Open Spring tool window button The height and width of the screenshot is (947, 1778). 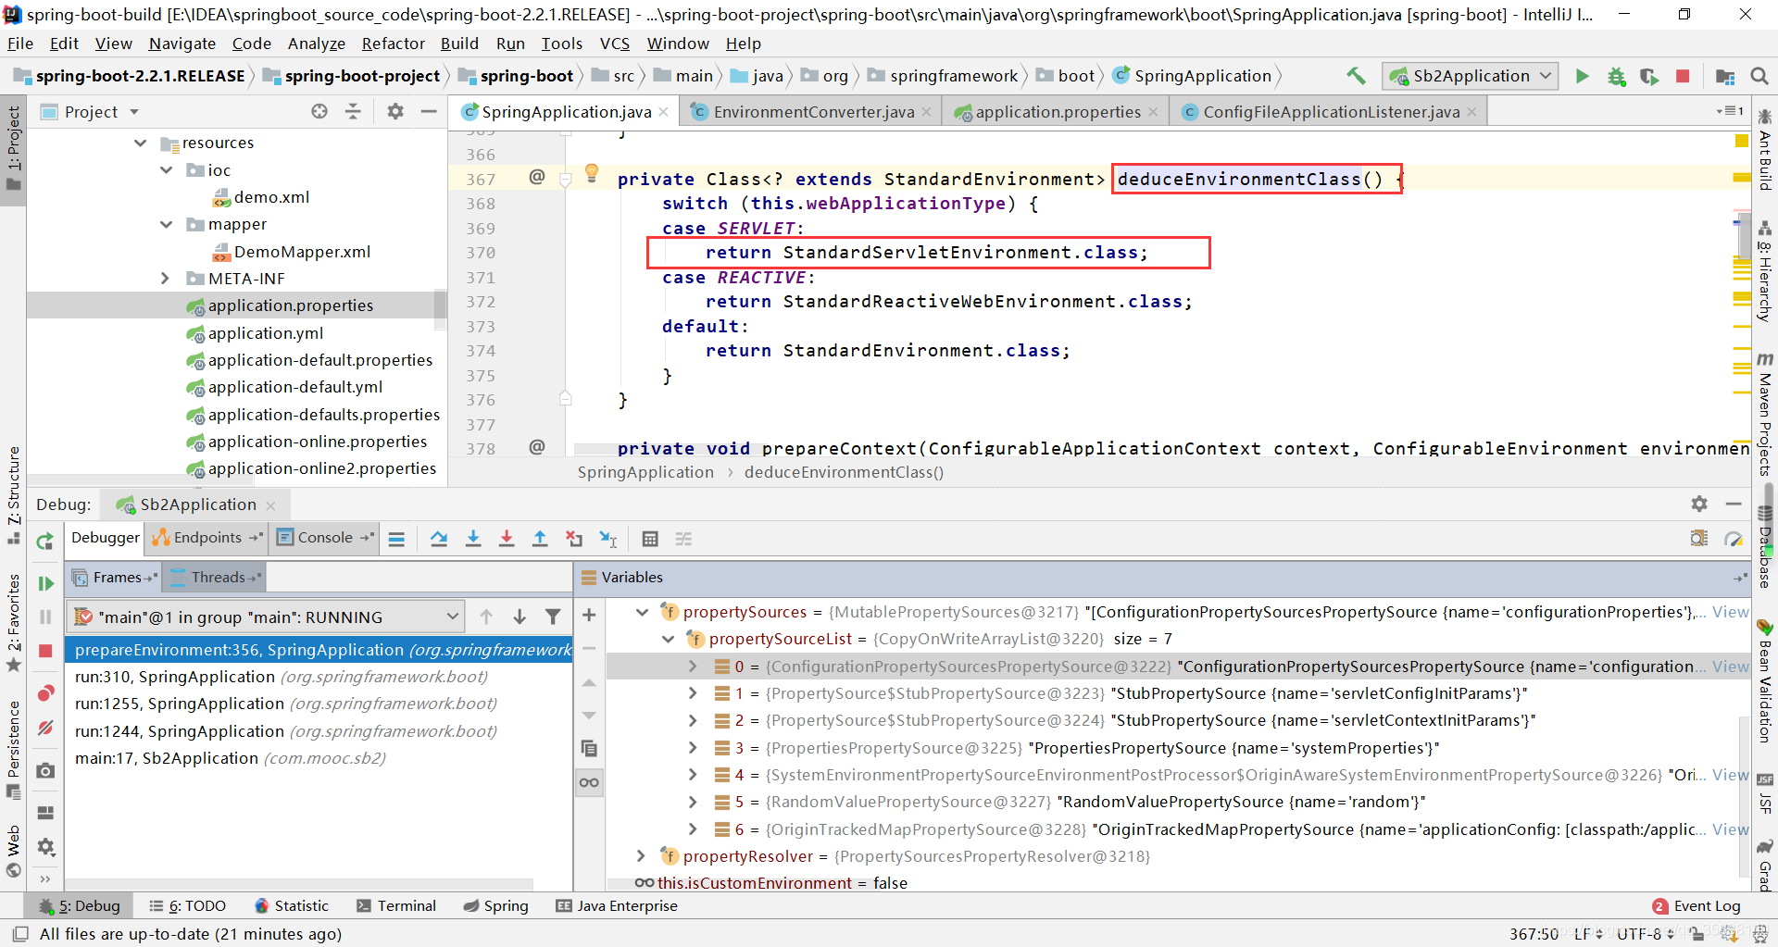496,905
